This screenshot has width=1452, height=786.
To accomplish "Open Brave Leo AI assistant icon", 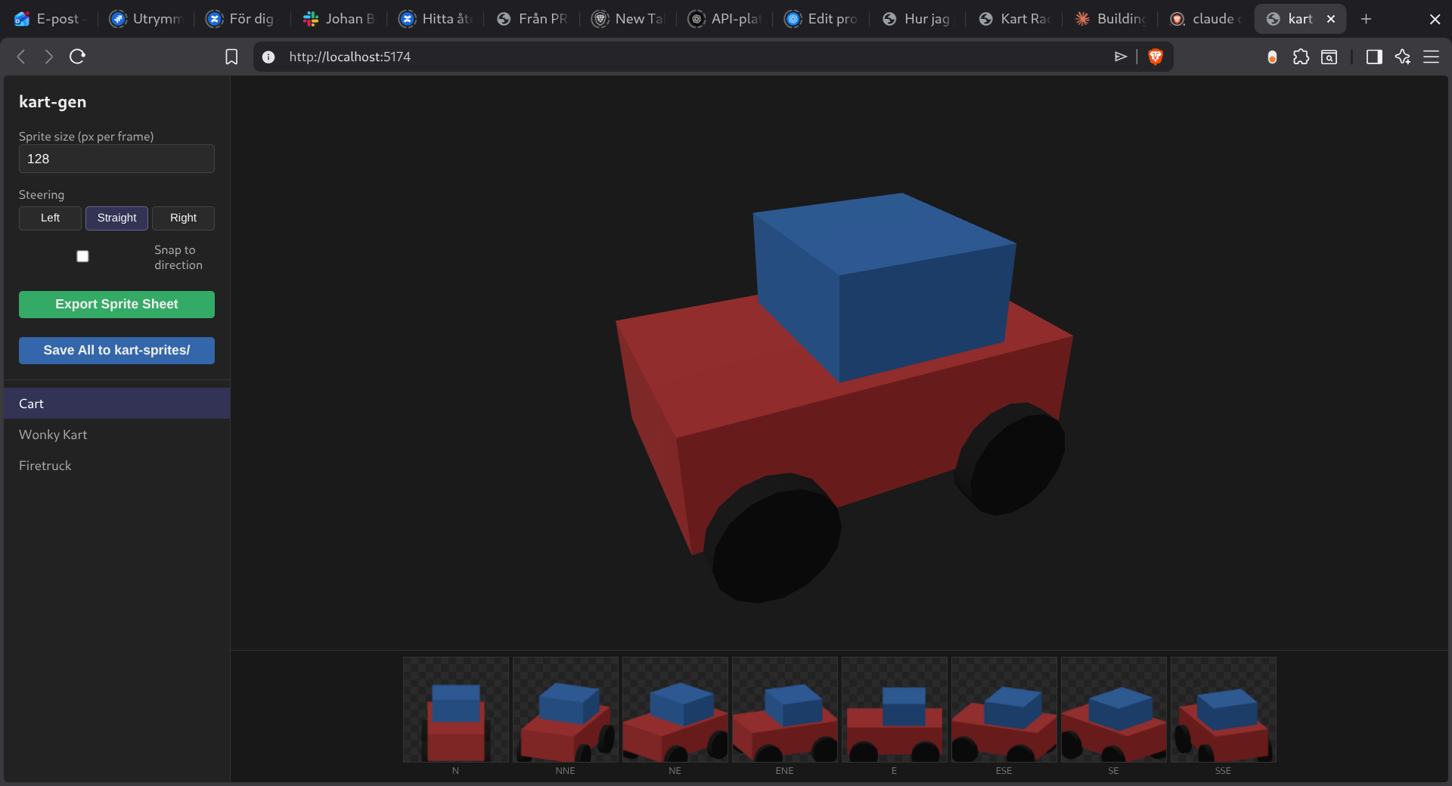I will coord(1404,57).
